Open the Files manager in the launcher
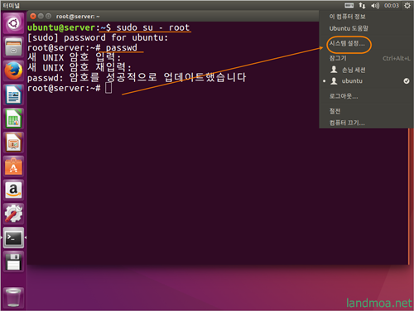 coord(13,47)
